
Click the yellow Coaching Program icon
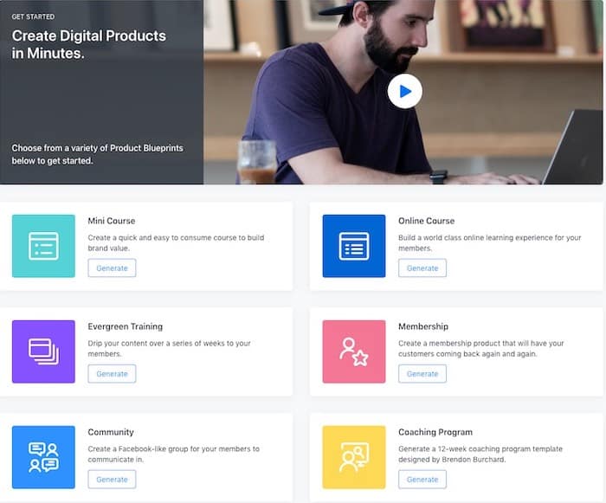pyautogui.click(x=354, y=457)
